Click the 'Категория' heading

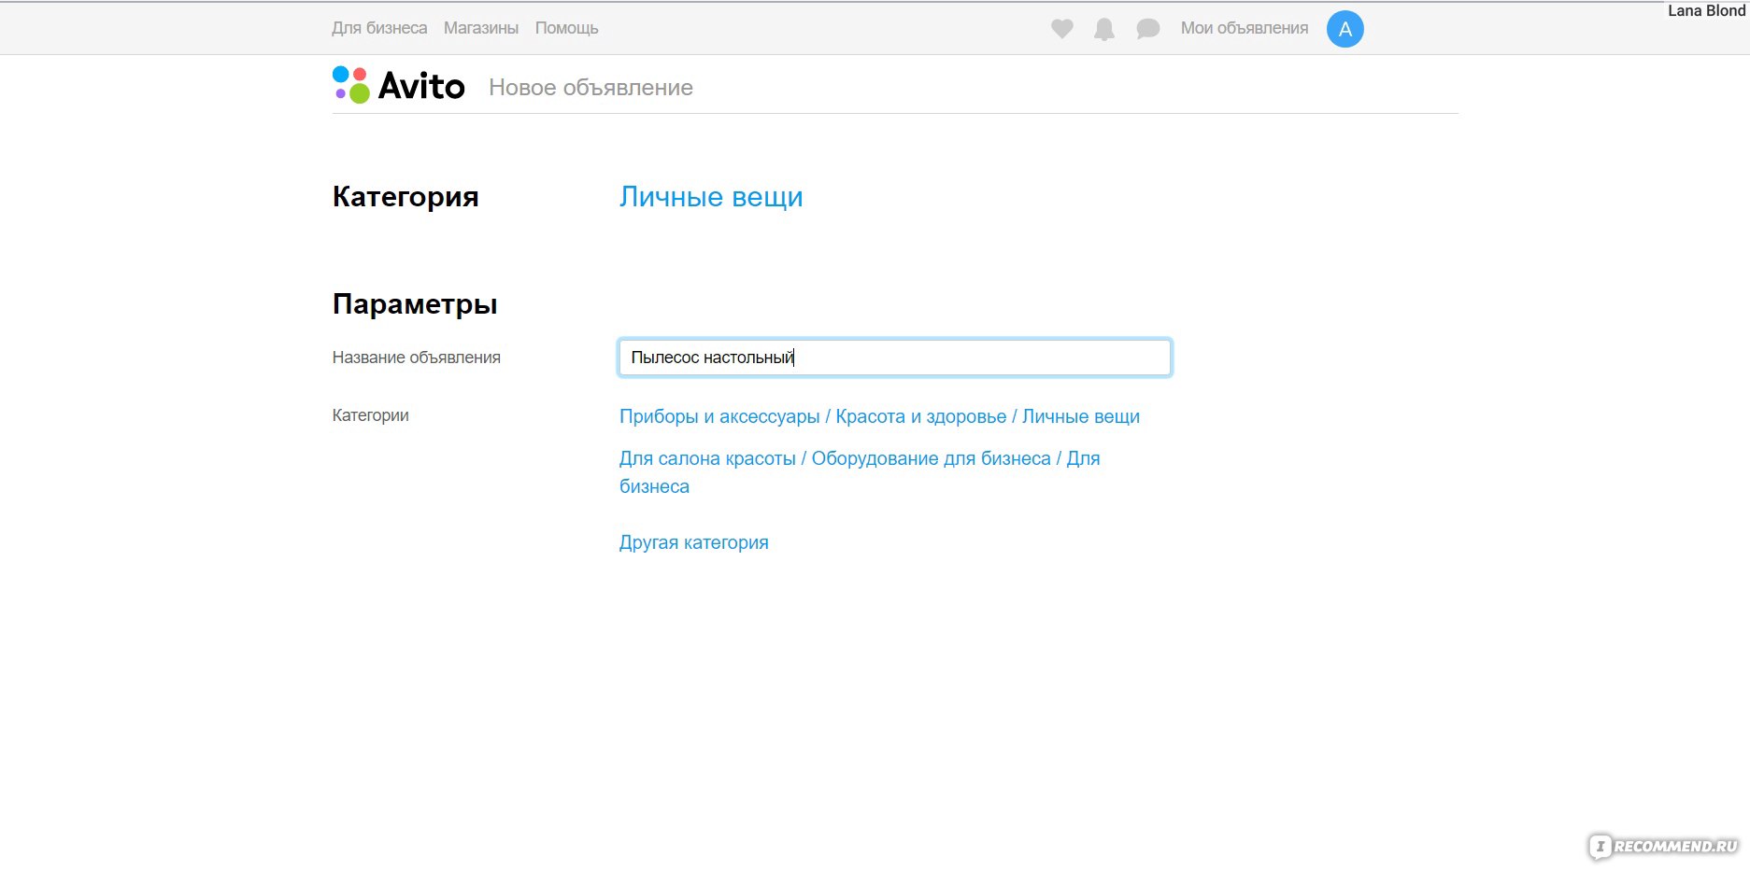[405, 197]
